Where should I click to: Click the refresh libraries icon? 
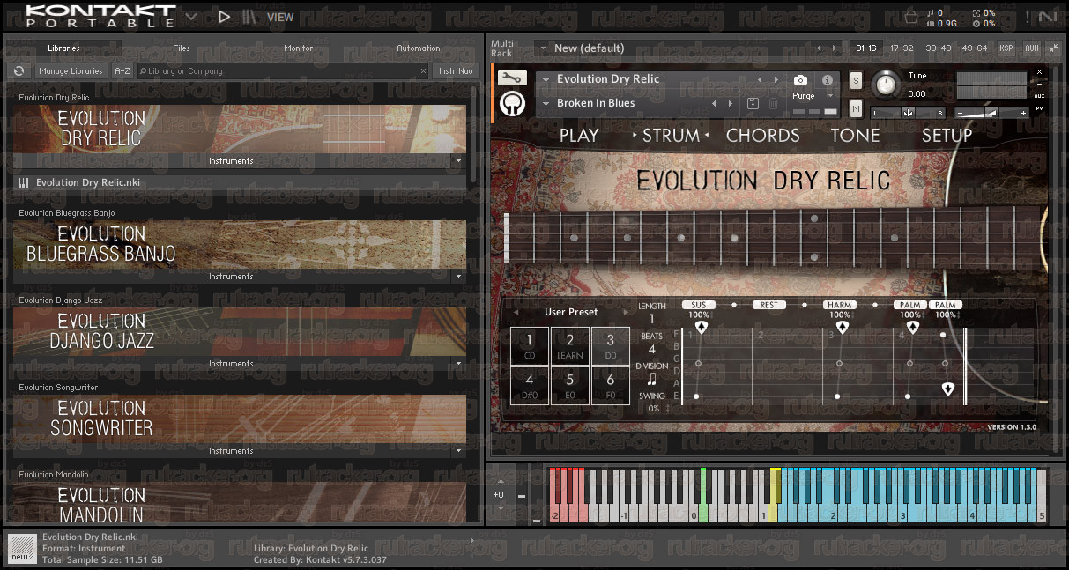pos(19,71)
